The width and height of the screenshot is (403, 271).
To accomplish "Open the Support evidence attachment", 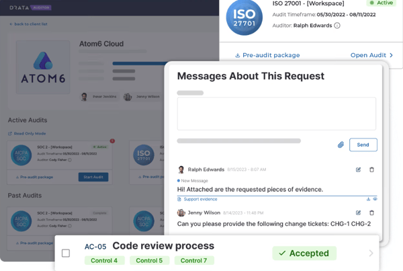I will [x=200, y=199].
